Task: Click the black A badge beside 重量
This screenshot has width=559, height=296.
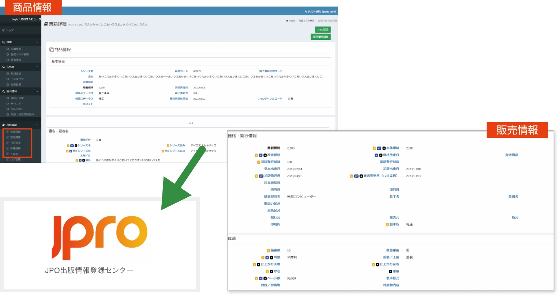Action: click(390, 272)
